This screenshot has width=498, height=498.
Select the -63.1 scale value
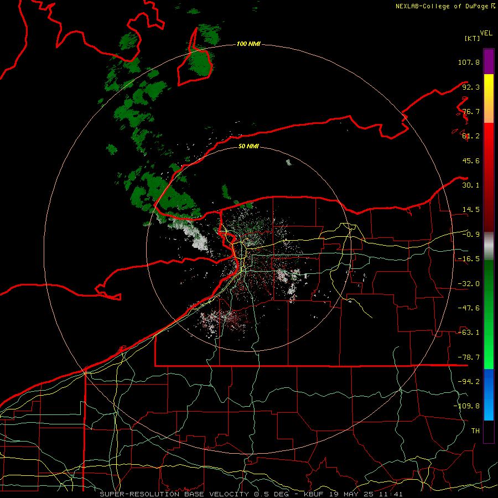pos(469,333)
